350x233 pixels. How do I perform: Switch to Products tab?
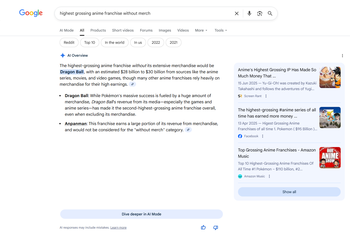click(98, 30)
